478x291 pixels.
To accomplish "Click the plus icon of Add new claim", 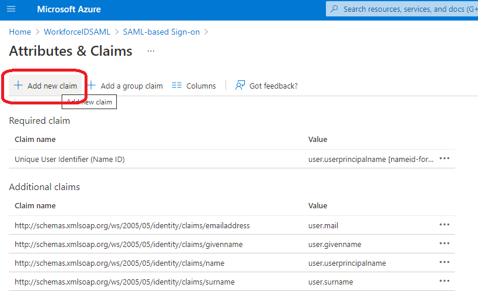I will 18,85.
